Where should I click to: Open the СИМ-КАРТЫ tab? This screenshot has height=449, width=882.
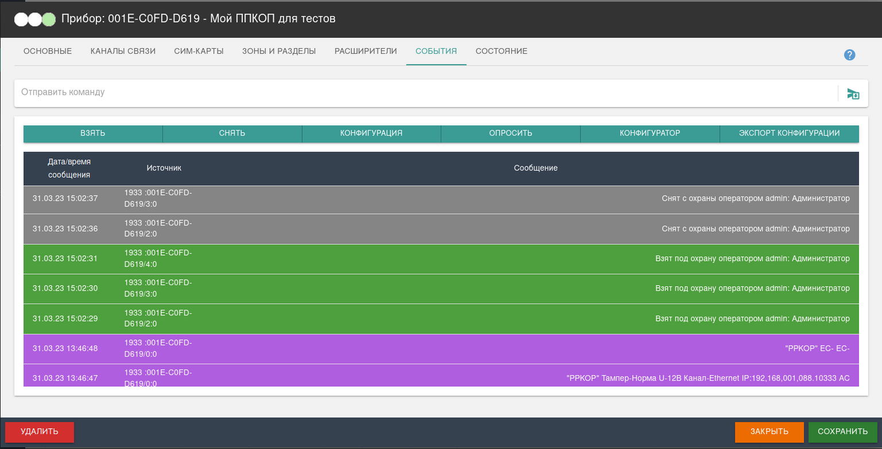pyautogui.click(x=199, y=51)
